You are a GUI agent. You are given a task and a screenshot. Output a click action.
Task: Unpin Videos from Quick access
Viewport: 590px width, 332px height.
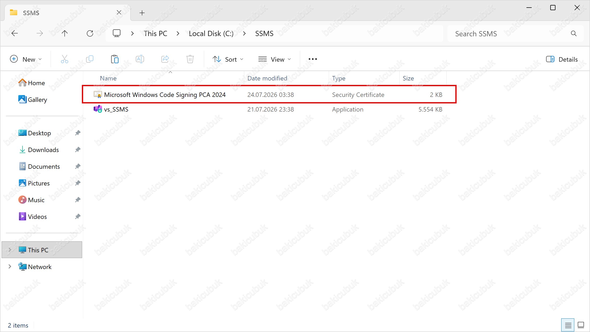click(x=78, y=217)
